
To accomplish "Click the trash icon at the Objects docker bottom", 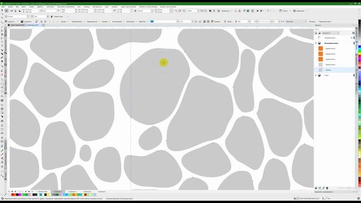I will pyautogui.click(x=327, y=188).
